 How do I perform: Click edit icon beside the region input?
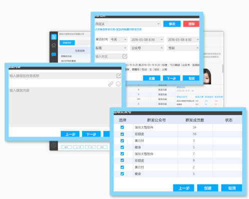[x=124, y=56]
